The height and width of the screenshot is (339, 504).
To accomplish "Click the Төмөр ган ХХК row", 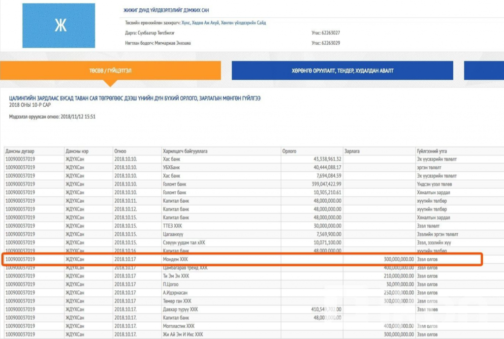I will coord(177,301).
